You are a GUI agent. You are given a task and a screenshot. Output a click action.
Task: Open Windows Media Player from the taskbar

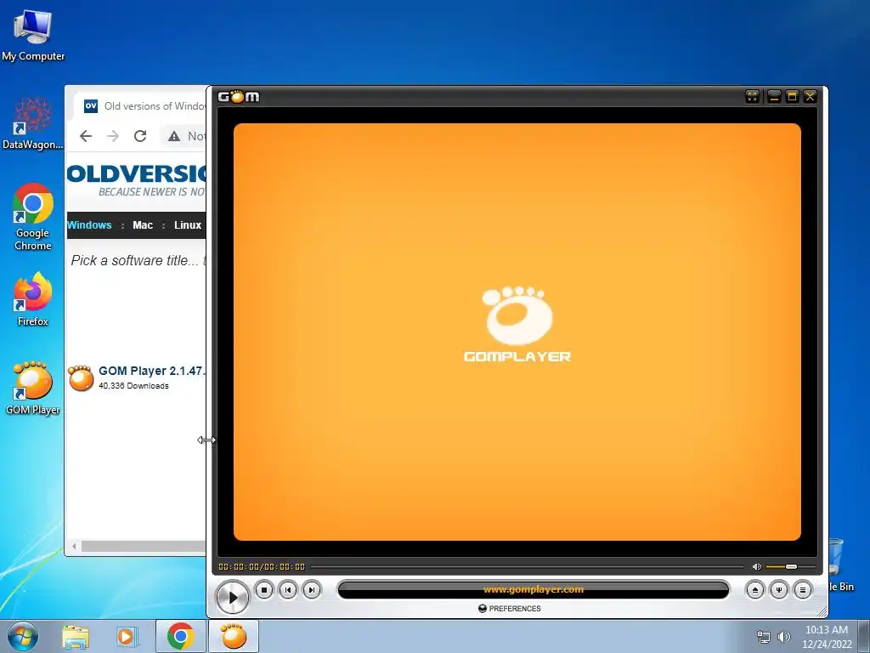point(127,637)
